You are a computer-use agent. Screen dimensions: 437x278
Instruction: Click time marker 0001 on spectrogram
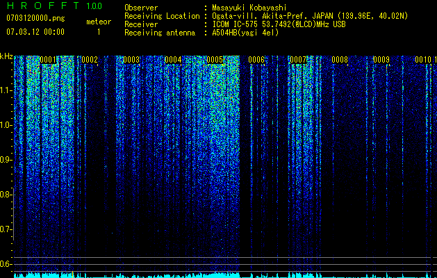pos(48,60)
